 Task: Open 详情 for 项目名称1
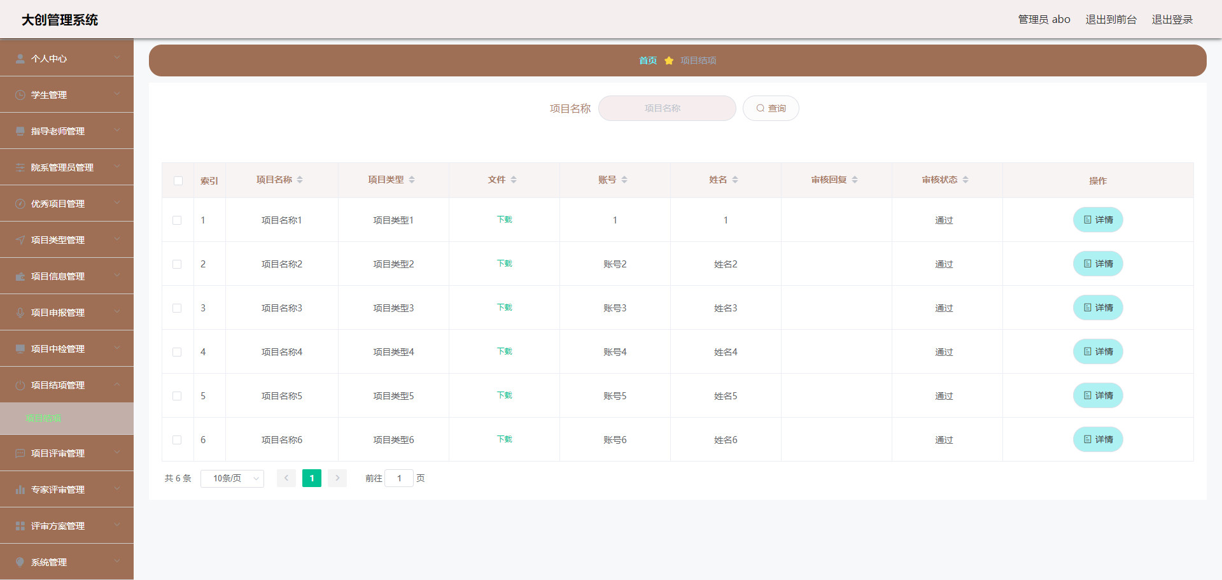coord(1098,220)
